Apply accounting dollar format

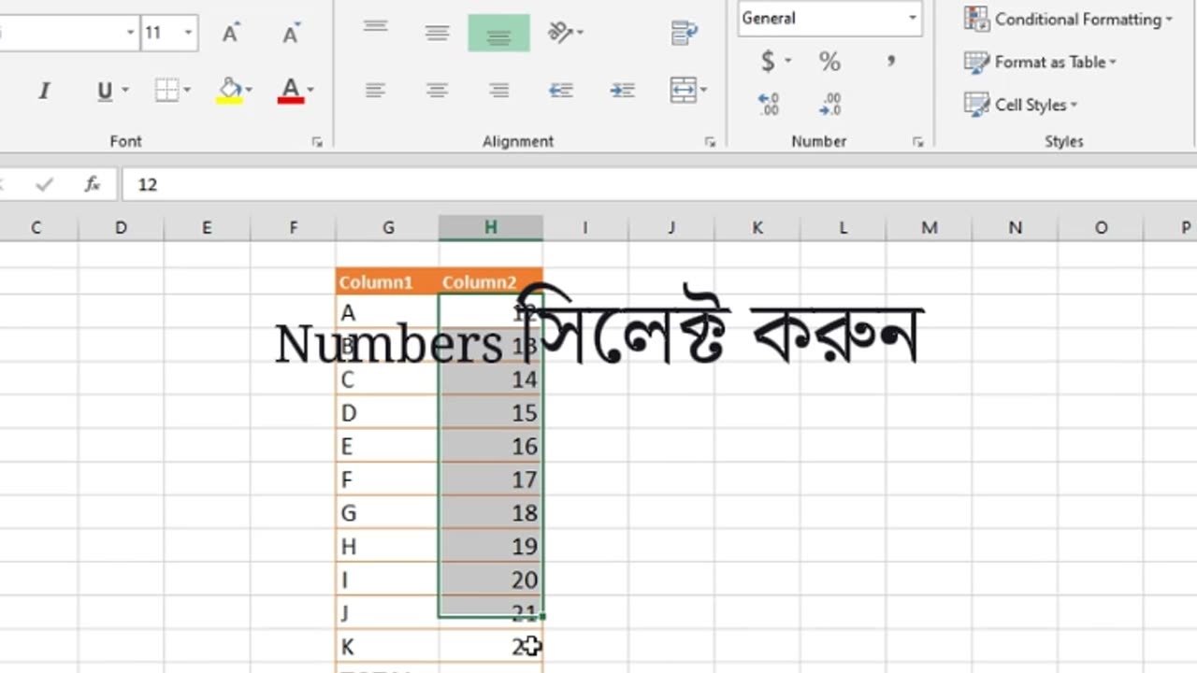[x=768, y=62]
